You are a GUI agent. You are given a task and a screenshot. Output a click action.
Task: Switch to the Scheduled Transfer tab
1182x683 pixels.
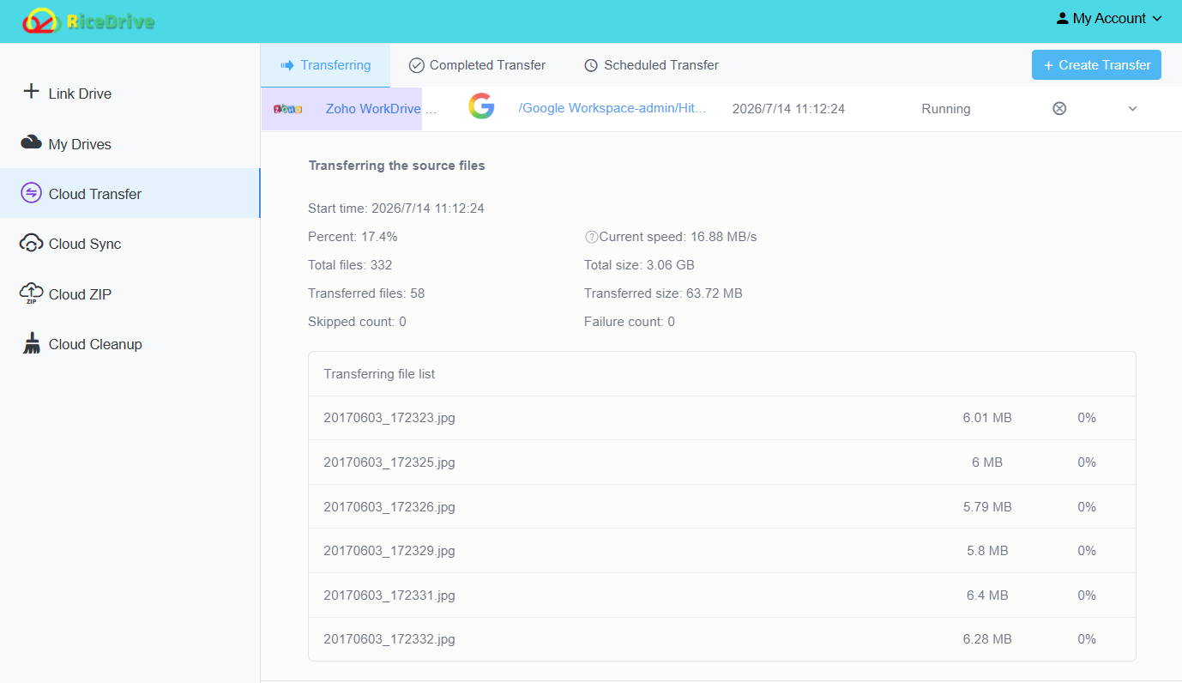(651, 65)
